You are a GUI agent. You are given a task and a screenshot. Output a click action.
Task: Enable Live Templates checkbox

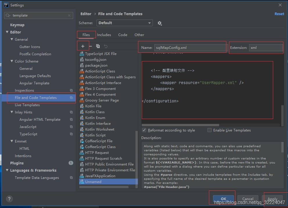pyautogui.click(x=210, y=130)
